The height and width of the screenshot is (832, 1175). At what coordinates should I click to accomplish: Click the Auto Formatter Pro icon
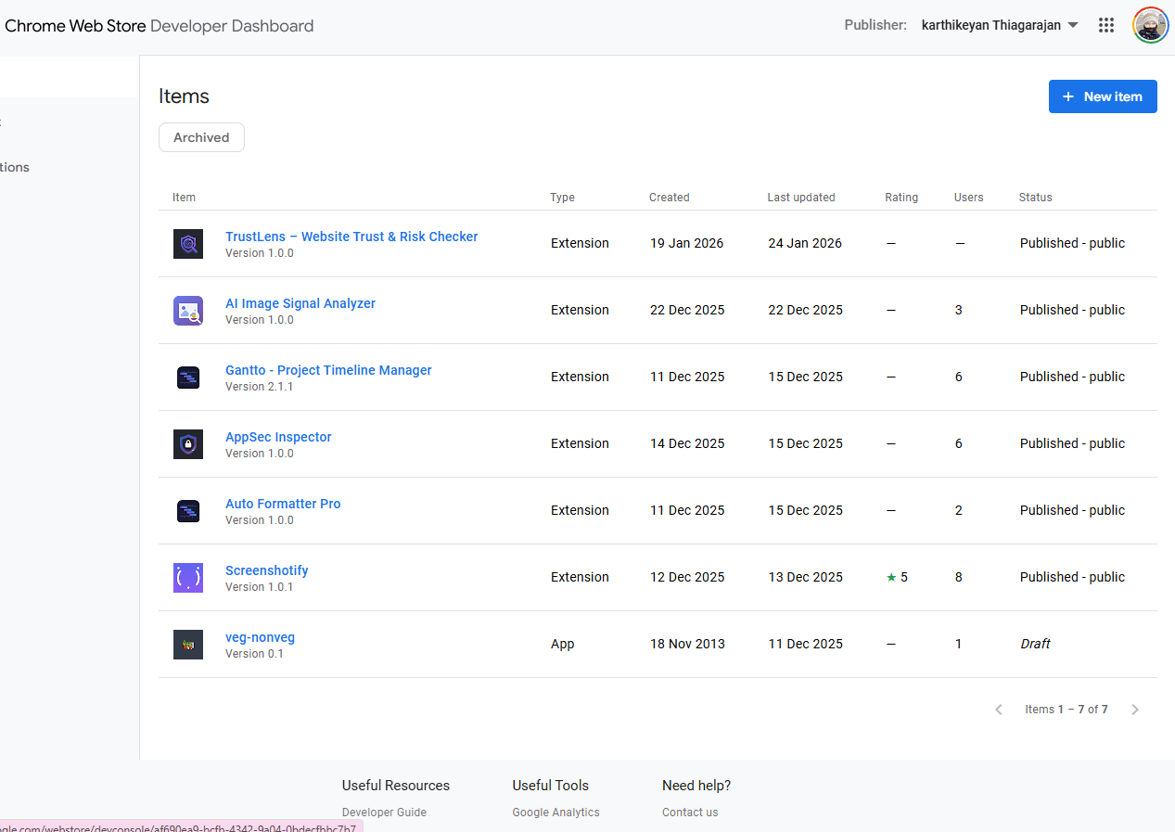pyautogui.click(x=188, y=510)
